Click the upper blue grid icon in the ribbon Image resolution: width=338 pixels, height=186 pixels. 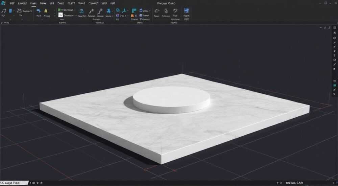[141, 10]
